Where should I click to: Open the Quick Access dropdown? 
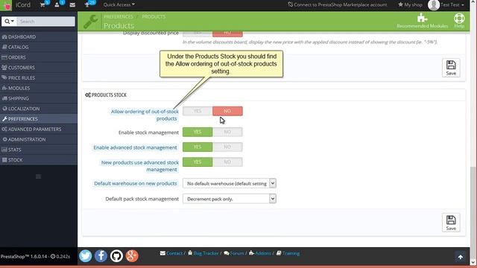(x=119, y=4)
